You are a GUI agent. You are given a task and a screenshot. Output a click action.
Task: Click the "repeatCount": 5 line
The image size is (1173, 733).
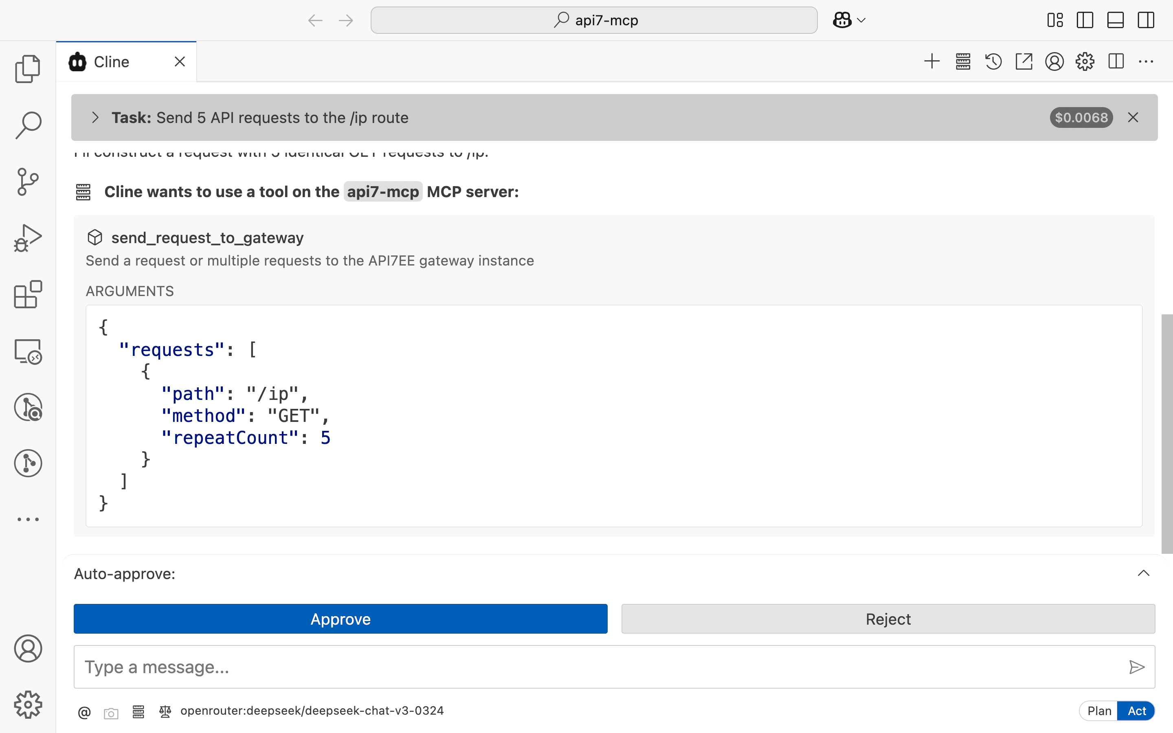(x=246, y=438)
